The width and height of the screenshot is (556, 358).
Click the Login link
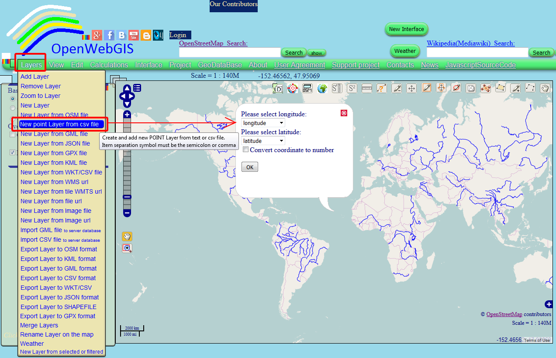(x=178, y=35)
